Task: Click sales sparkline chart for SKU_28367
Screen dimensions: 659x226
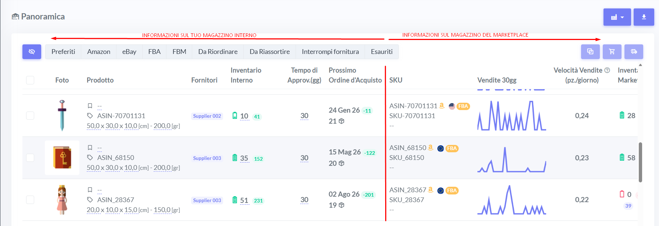Action: pyautogui.click(x=511, y=200)
